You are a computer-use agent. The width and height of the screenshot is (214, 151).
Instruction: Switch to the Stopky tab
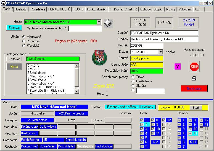click(x=158, y=9)
